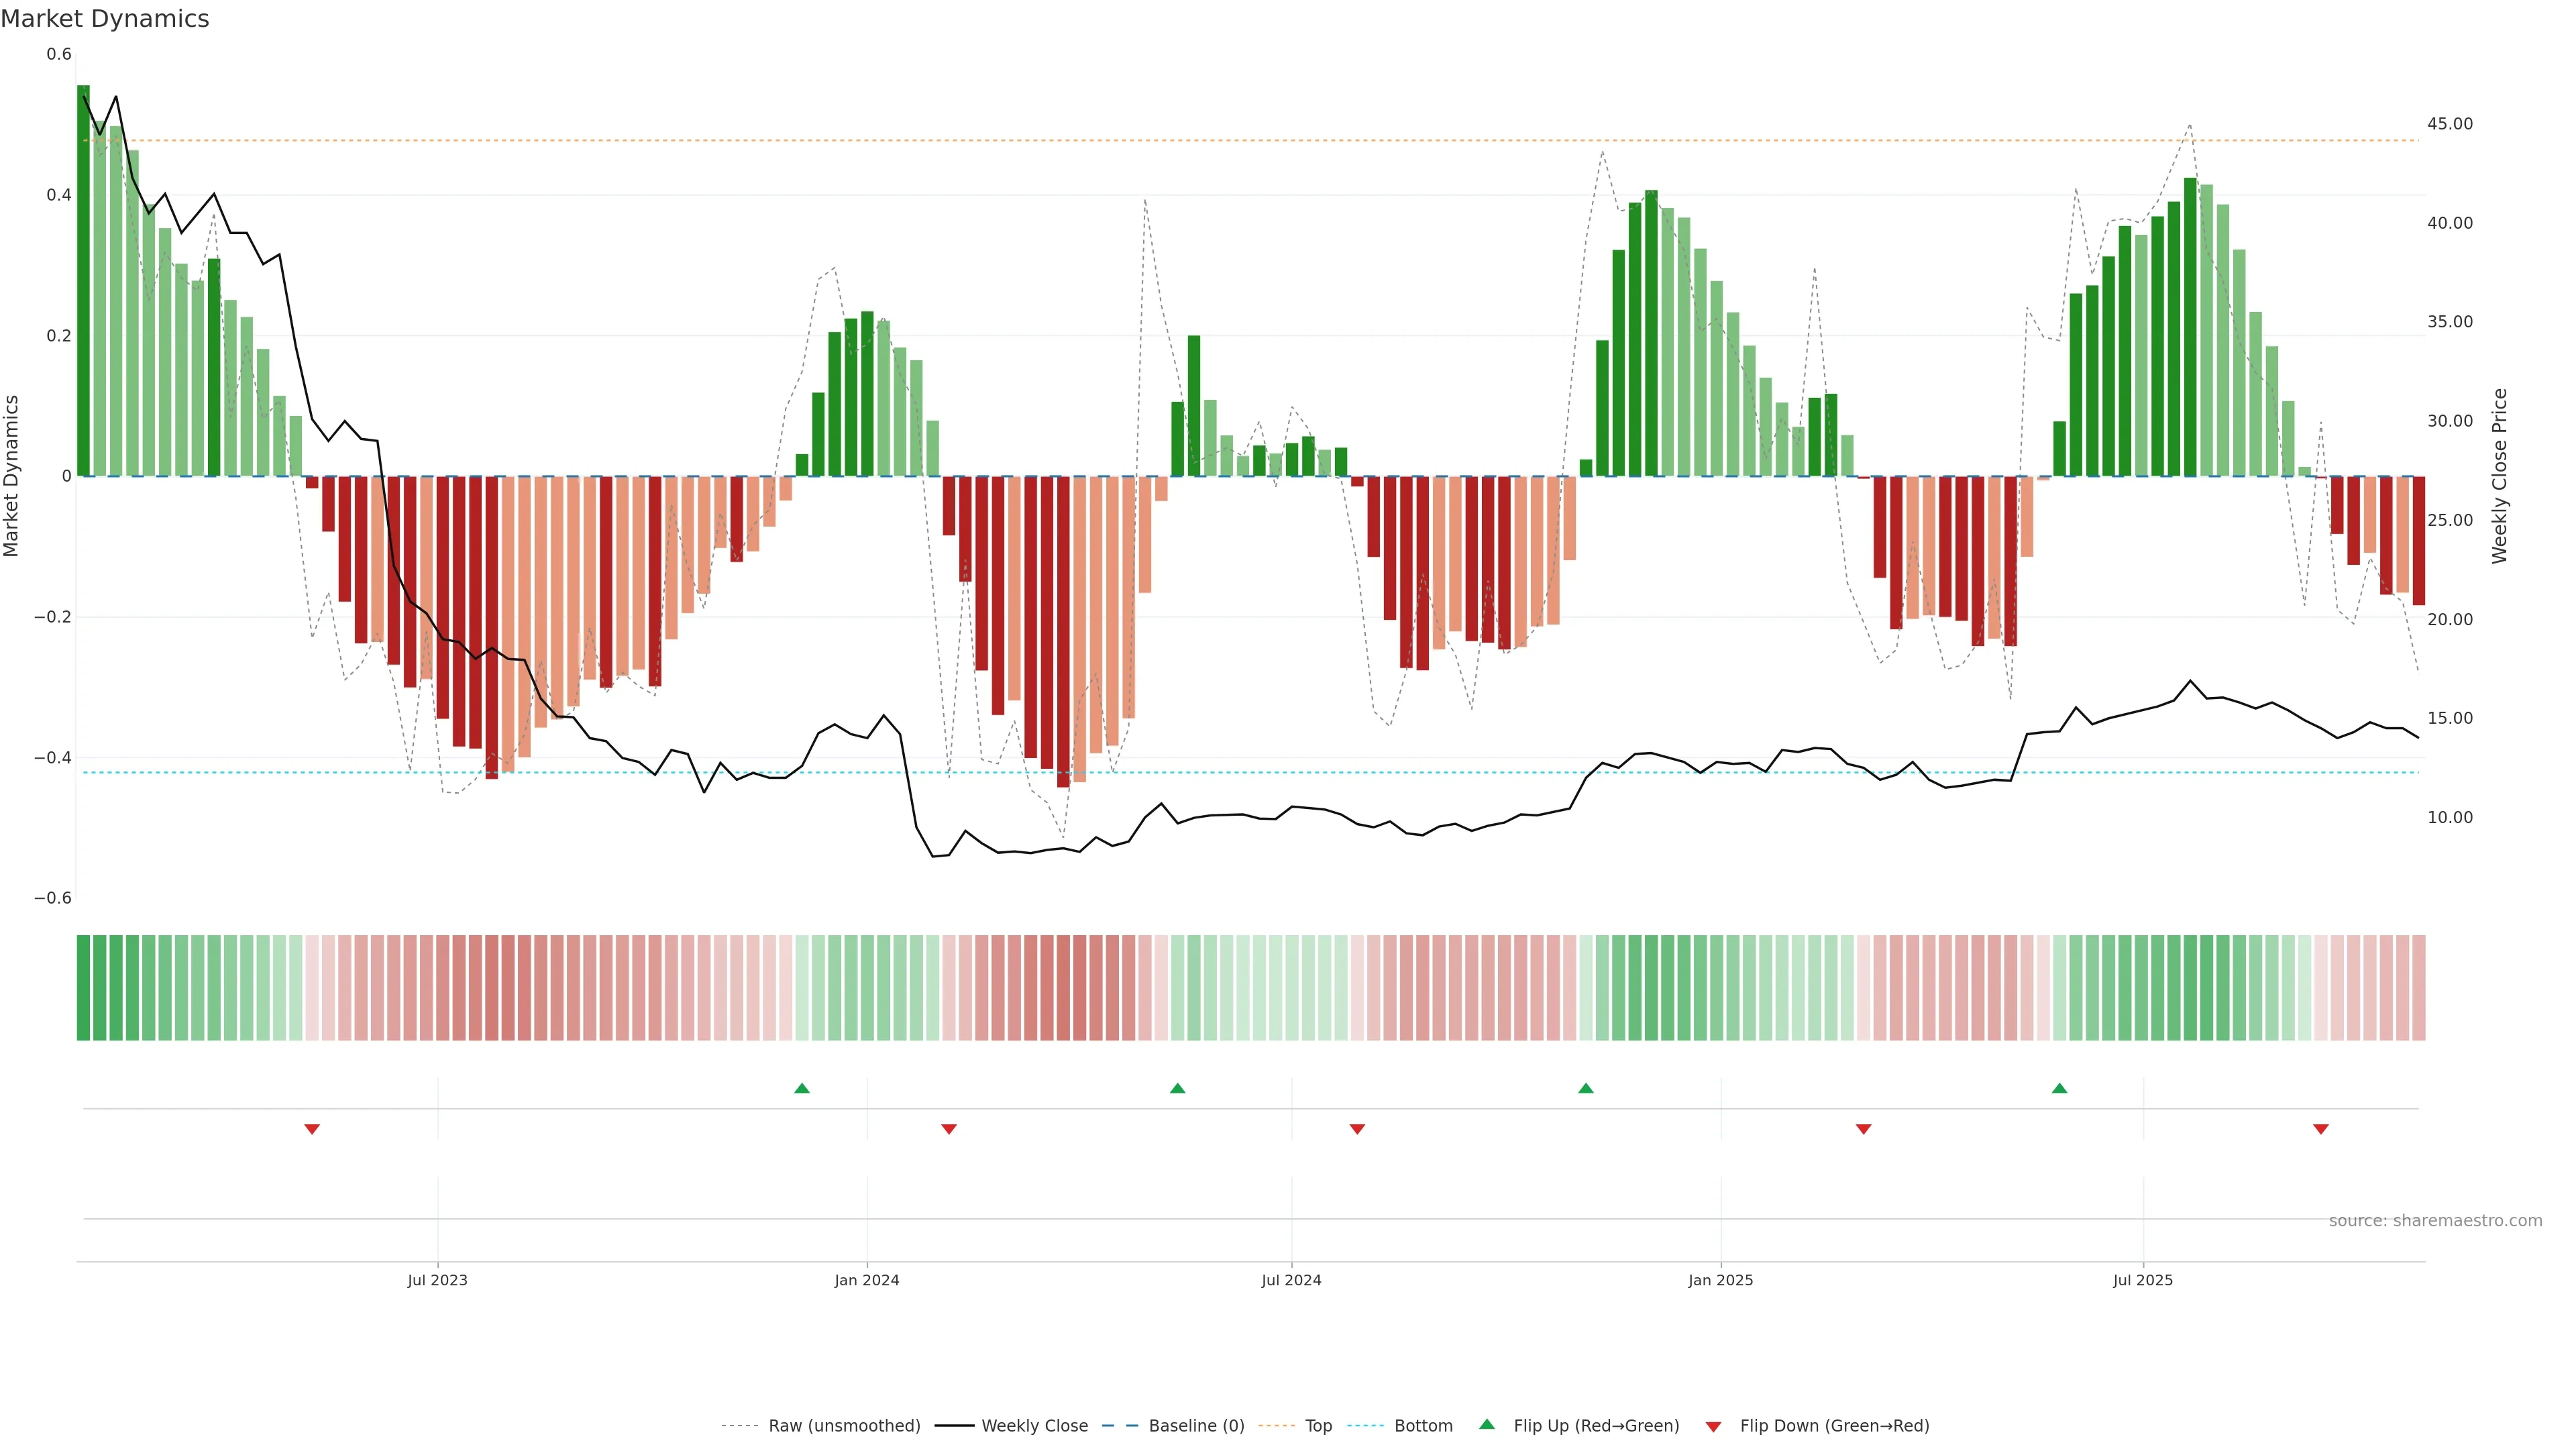Viewport: 2576px width, 1449px height.
Task: Click the first dark green heatmap cell
Action: point(84,988)
